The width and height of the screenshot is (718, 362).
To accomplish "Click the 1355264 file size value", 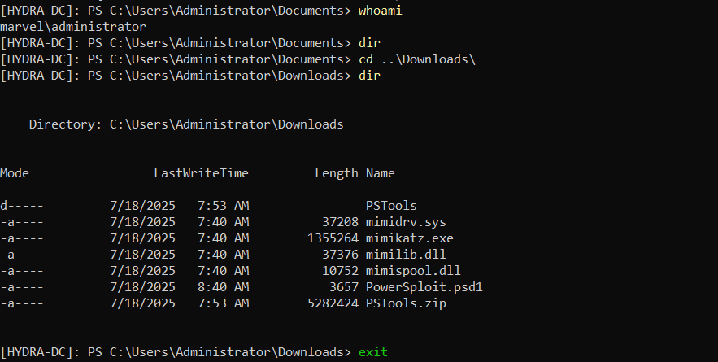I will tap(333, 238).
